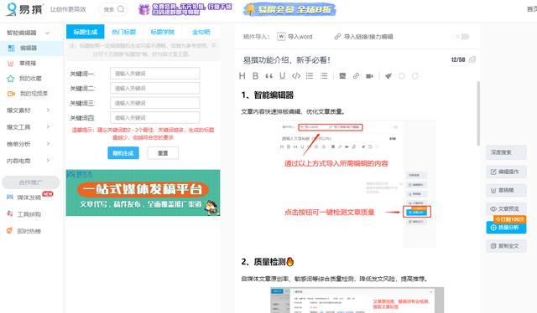Image resolution: width=537 pixels, height=313 pixels.
Task: Click the 关键词一 input field
Action: (x=154, y=74)
